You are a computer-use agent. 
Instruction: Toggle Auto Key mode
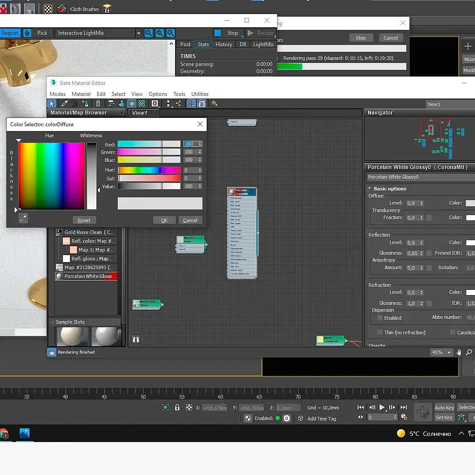tap(444, 407)
